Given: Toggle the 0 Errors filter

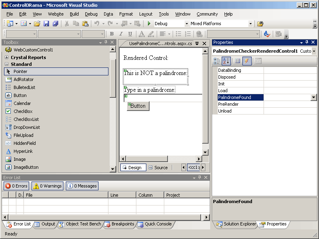Looking at the screenshot, I should 16,186.
